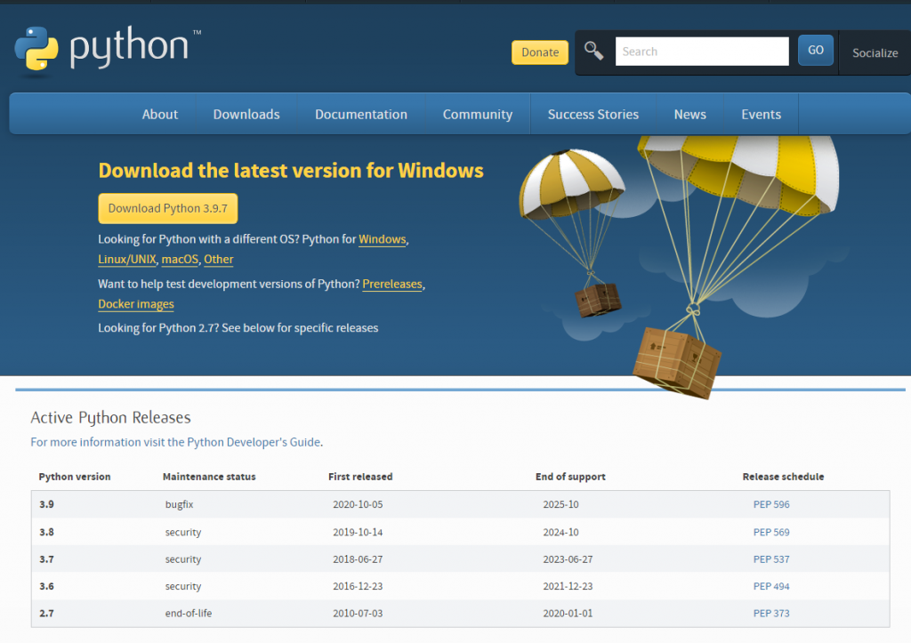The image size is (911, 643).
Task: Click the Release schedule column header
Action: tap(783, 477)
